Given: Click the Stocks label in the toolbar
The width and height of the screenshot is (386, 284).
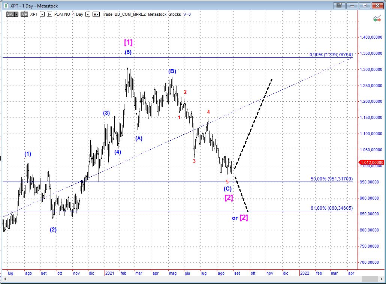Looking at the screenshot, I should (175, 14).
